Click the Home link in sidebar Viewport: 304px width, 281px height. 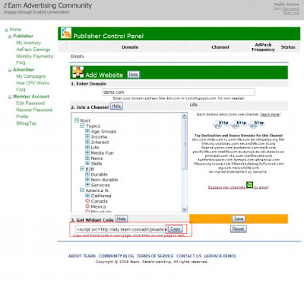point(15,30)
